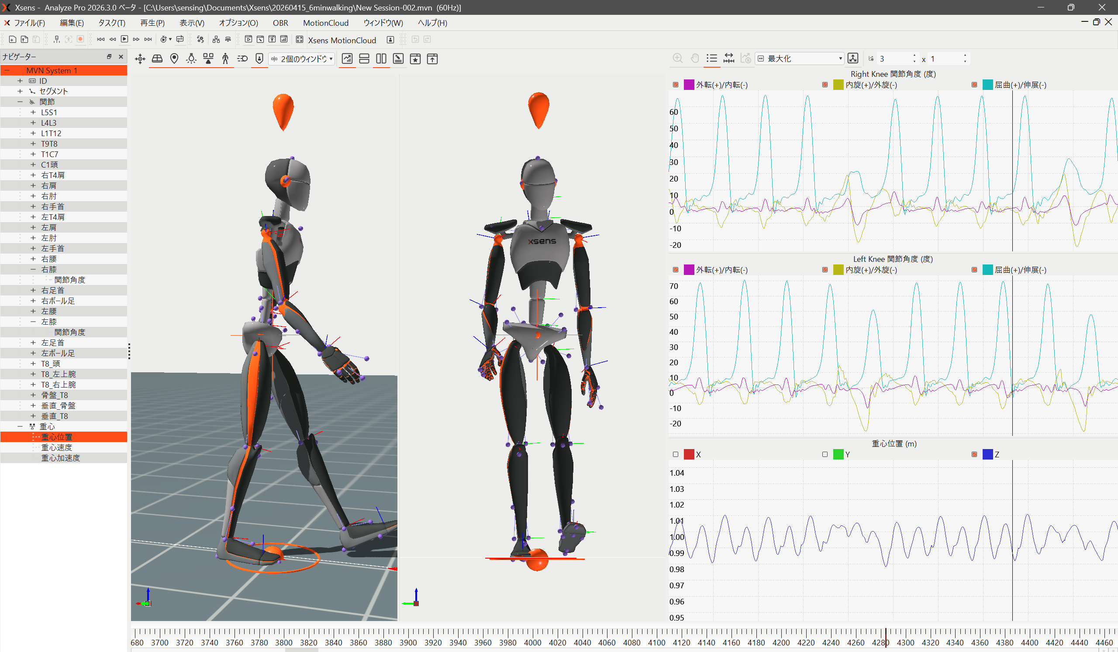Increase the graph rows stepper showing 3
Screen dimensions: 1118x652
(914, 56)
